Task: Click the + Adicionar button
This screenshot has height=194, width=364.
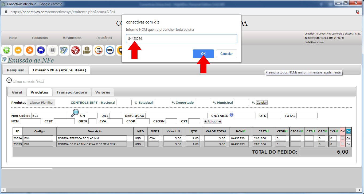Action: click(x=213, y=121)
